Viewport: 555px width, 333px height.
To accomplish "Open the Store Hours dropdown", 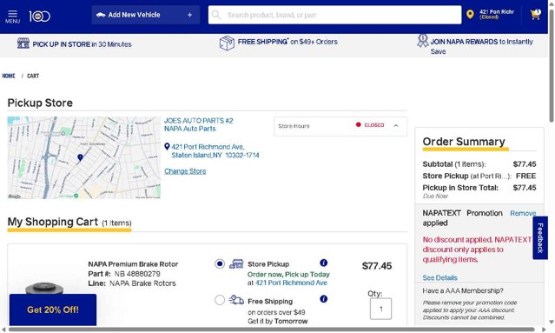I will tap(340, 126).
